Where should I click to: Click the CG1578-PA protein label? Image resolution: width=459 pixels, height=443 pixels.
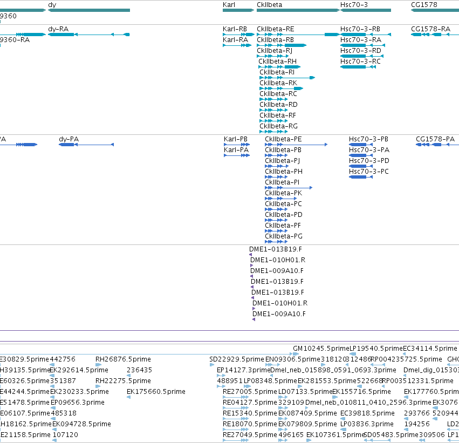(435, 139)
